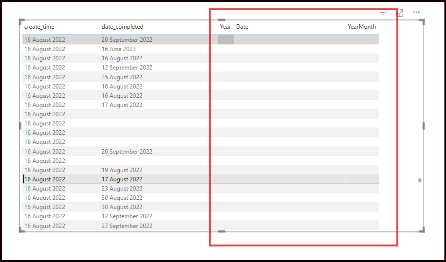Image resolution: width=446 pixels, height=262 pixels.
Task: Select the bold '17 August 2022' cell in highlighted row
Action: click(x=122, y=179)
